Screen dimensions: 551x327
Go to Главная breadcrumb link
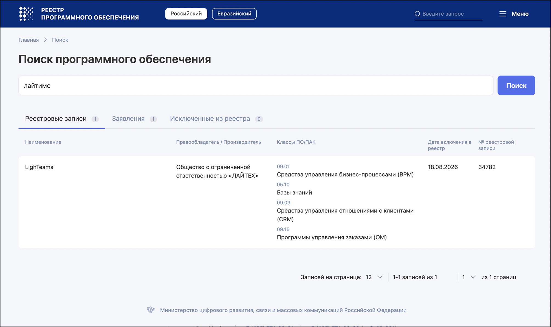tap(29, 40)
